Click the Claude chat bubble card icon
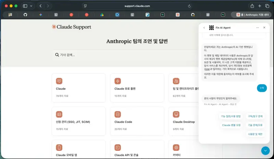274x159 pixels. (x=59, y=81)
